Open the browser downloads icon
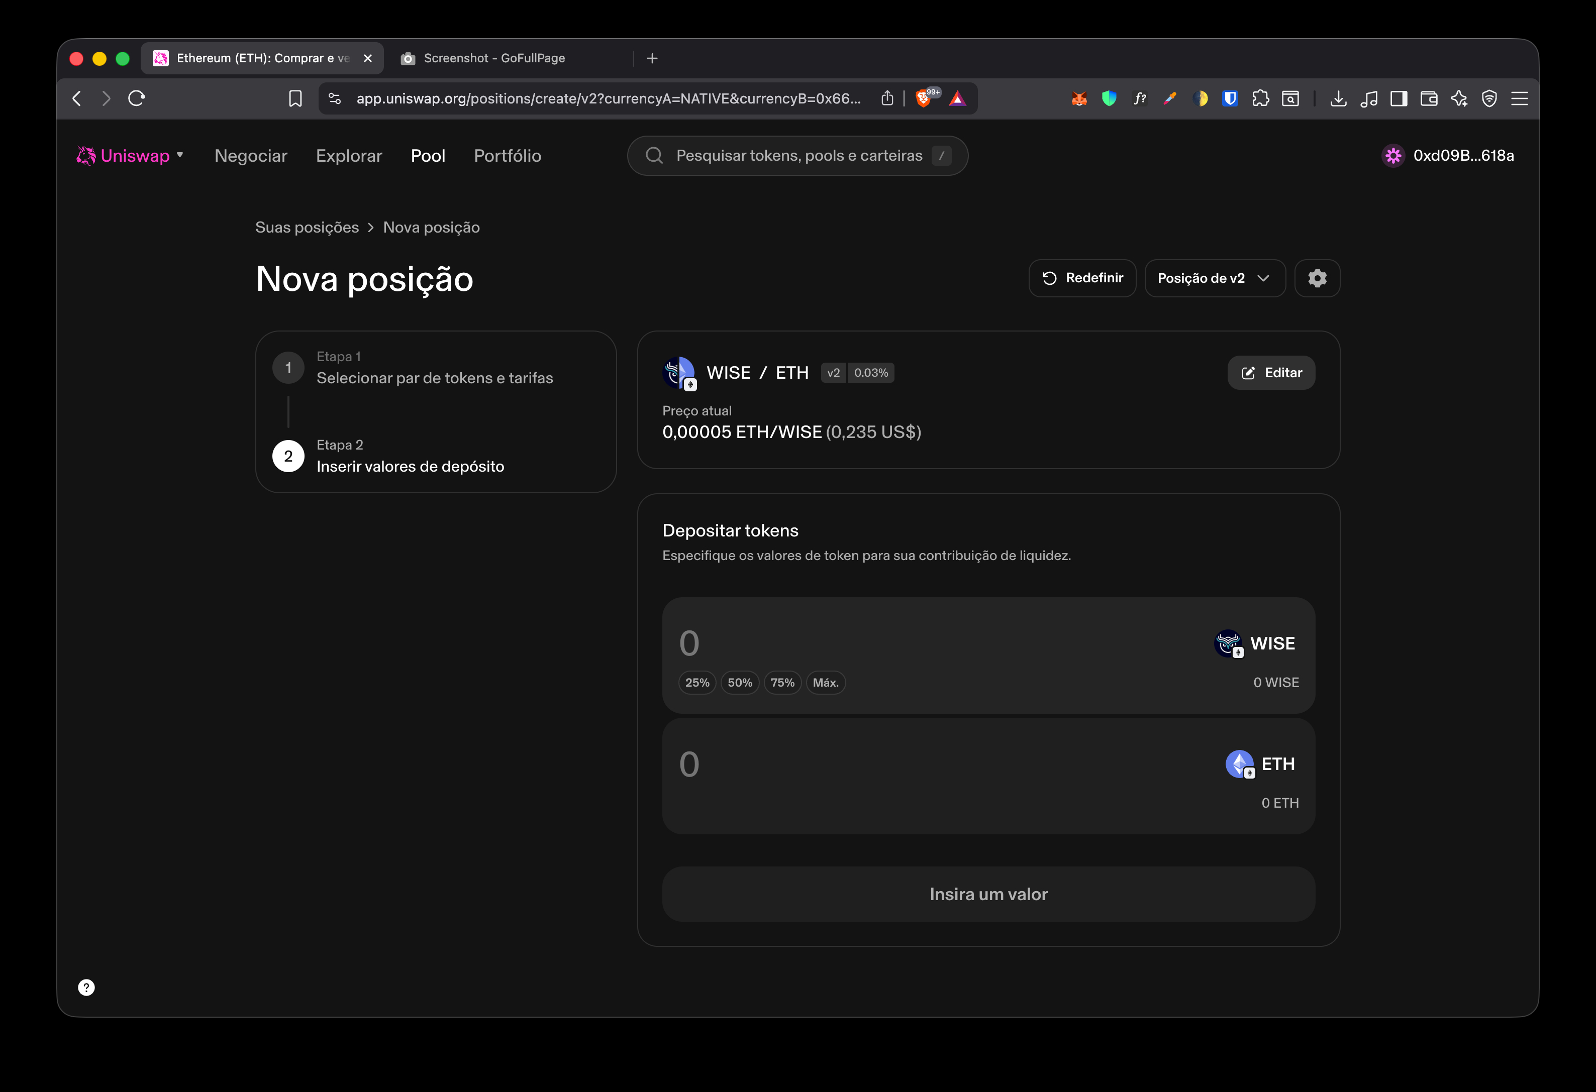 click(x=1339, y=99)
